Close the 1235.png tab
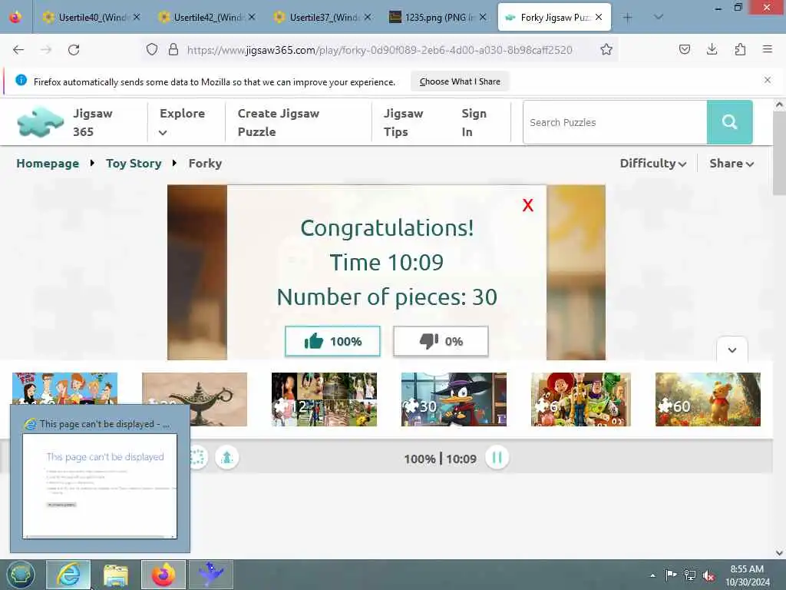 pyautogui.click(x=482, y=17)
